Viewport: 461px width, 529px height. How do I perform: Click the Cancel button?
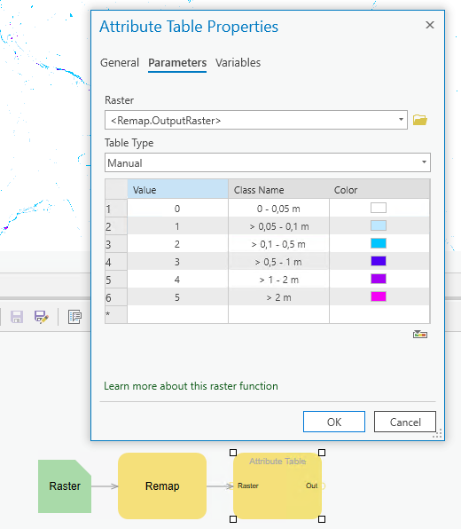click(405, 422)
